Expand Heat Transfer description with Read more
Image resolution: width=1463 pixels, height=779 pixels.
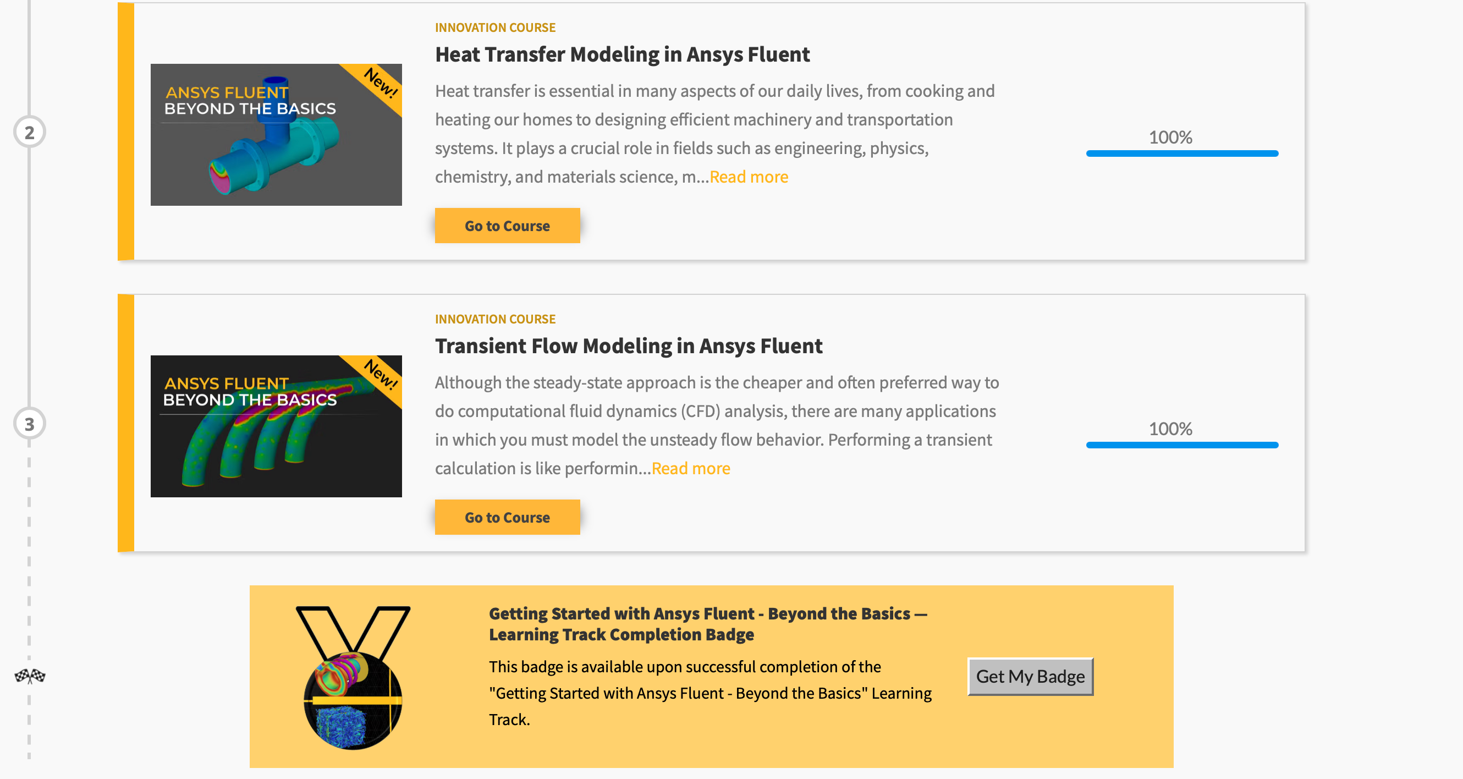pyautogui.click(x=749, y=177)
